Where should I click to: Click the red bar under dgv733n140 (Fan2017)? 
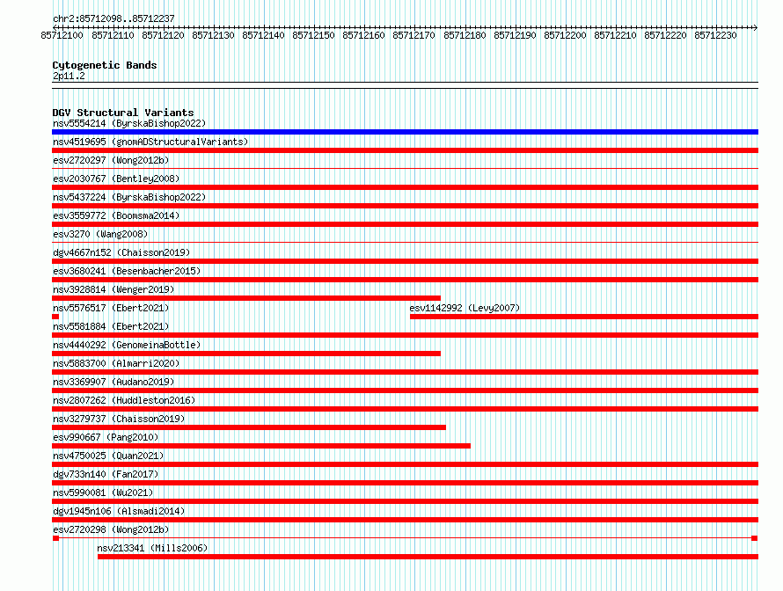coord(405,483)
